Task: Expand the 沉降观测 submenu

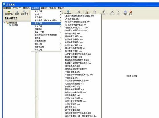Action: (x=46, y=29)
